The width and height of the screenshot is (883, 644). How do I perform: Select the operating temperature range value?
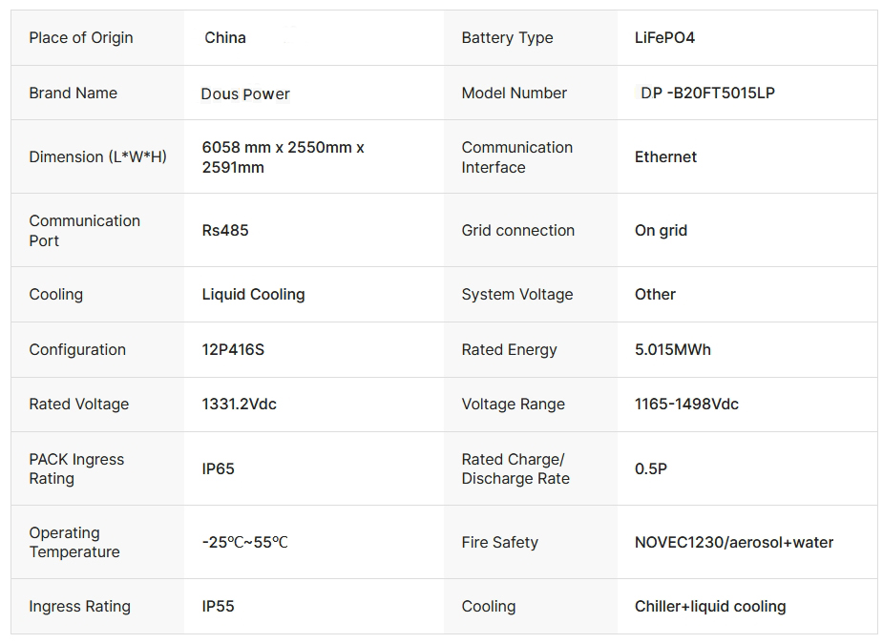click(244, 542)
